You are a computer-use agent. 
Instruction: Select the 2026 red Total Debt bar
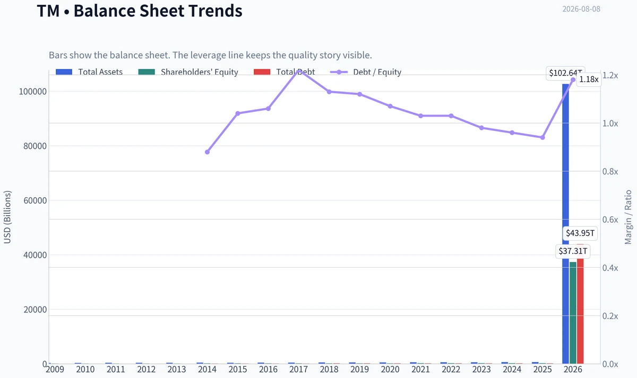point(580,304)
